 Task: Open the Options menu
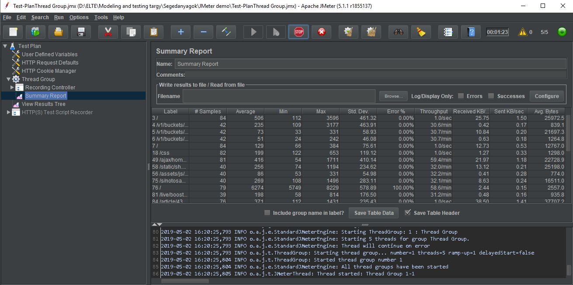tap(79, 17)
